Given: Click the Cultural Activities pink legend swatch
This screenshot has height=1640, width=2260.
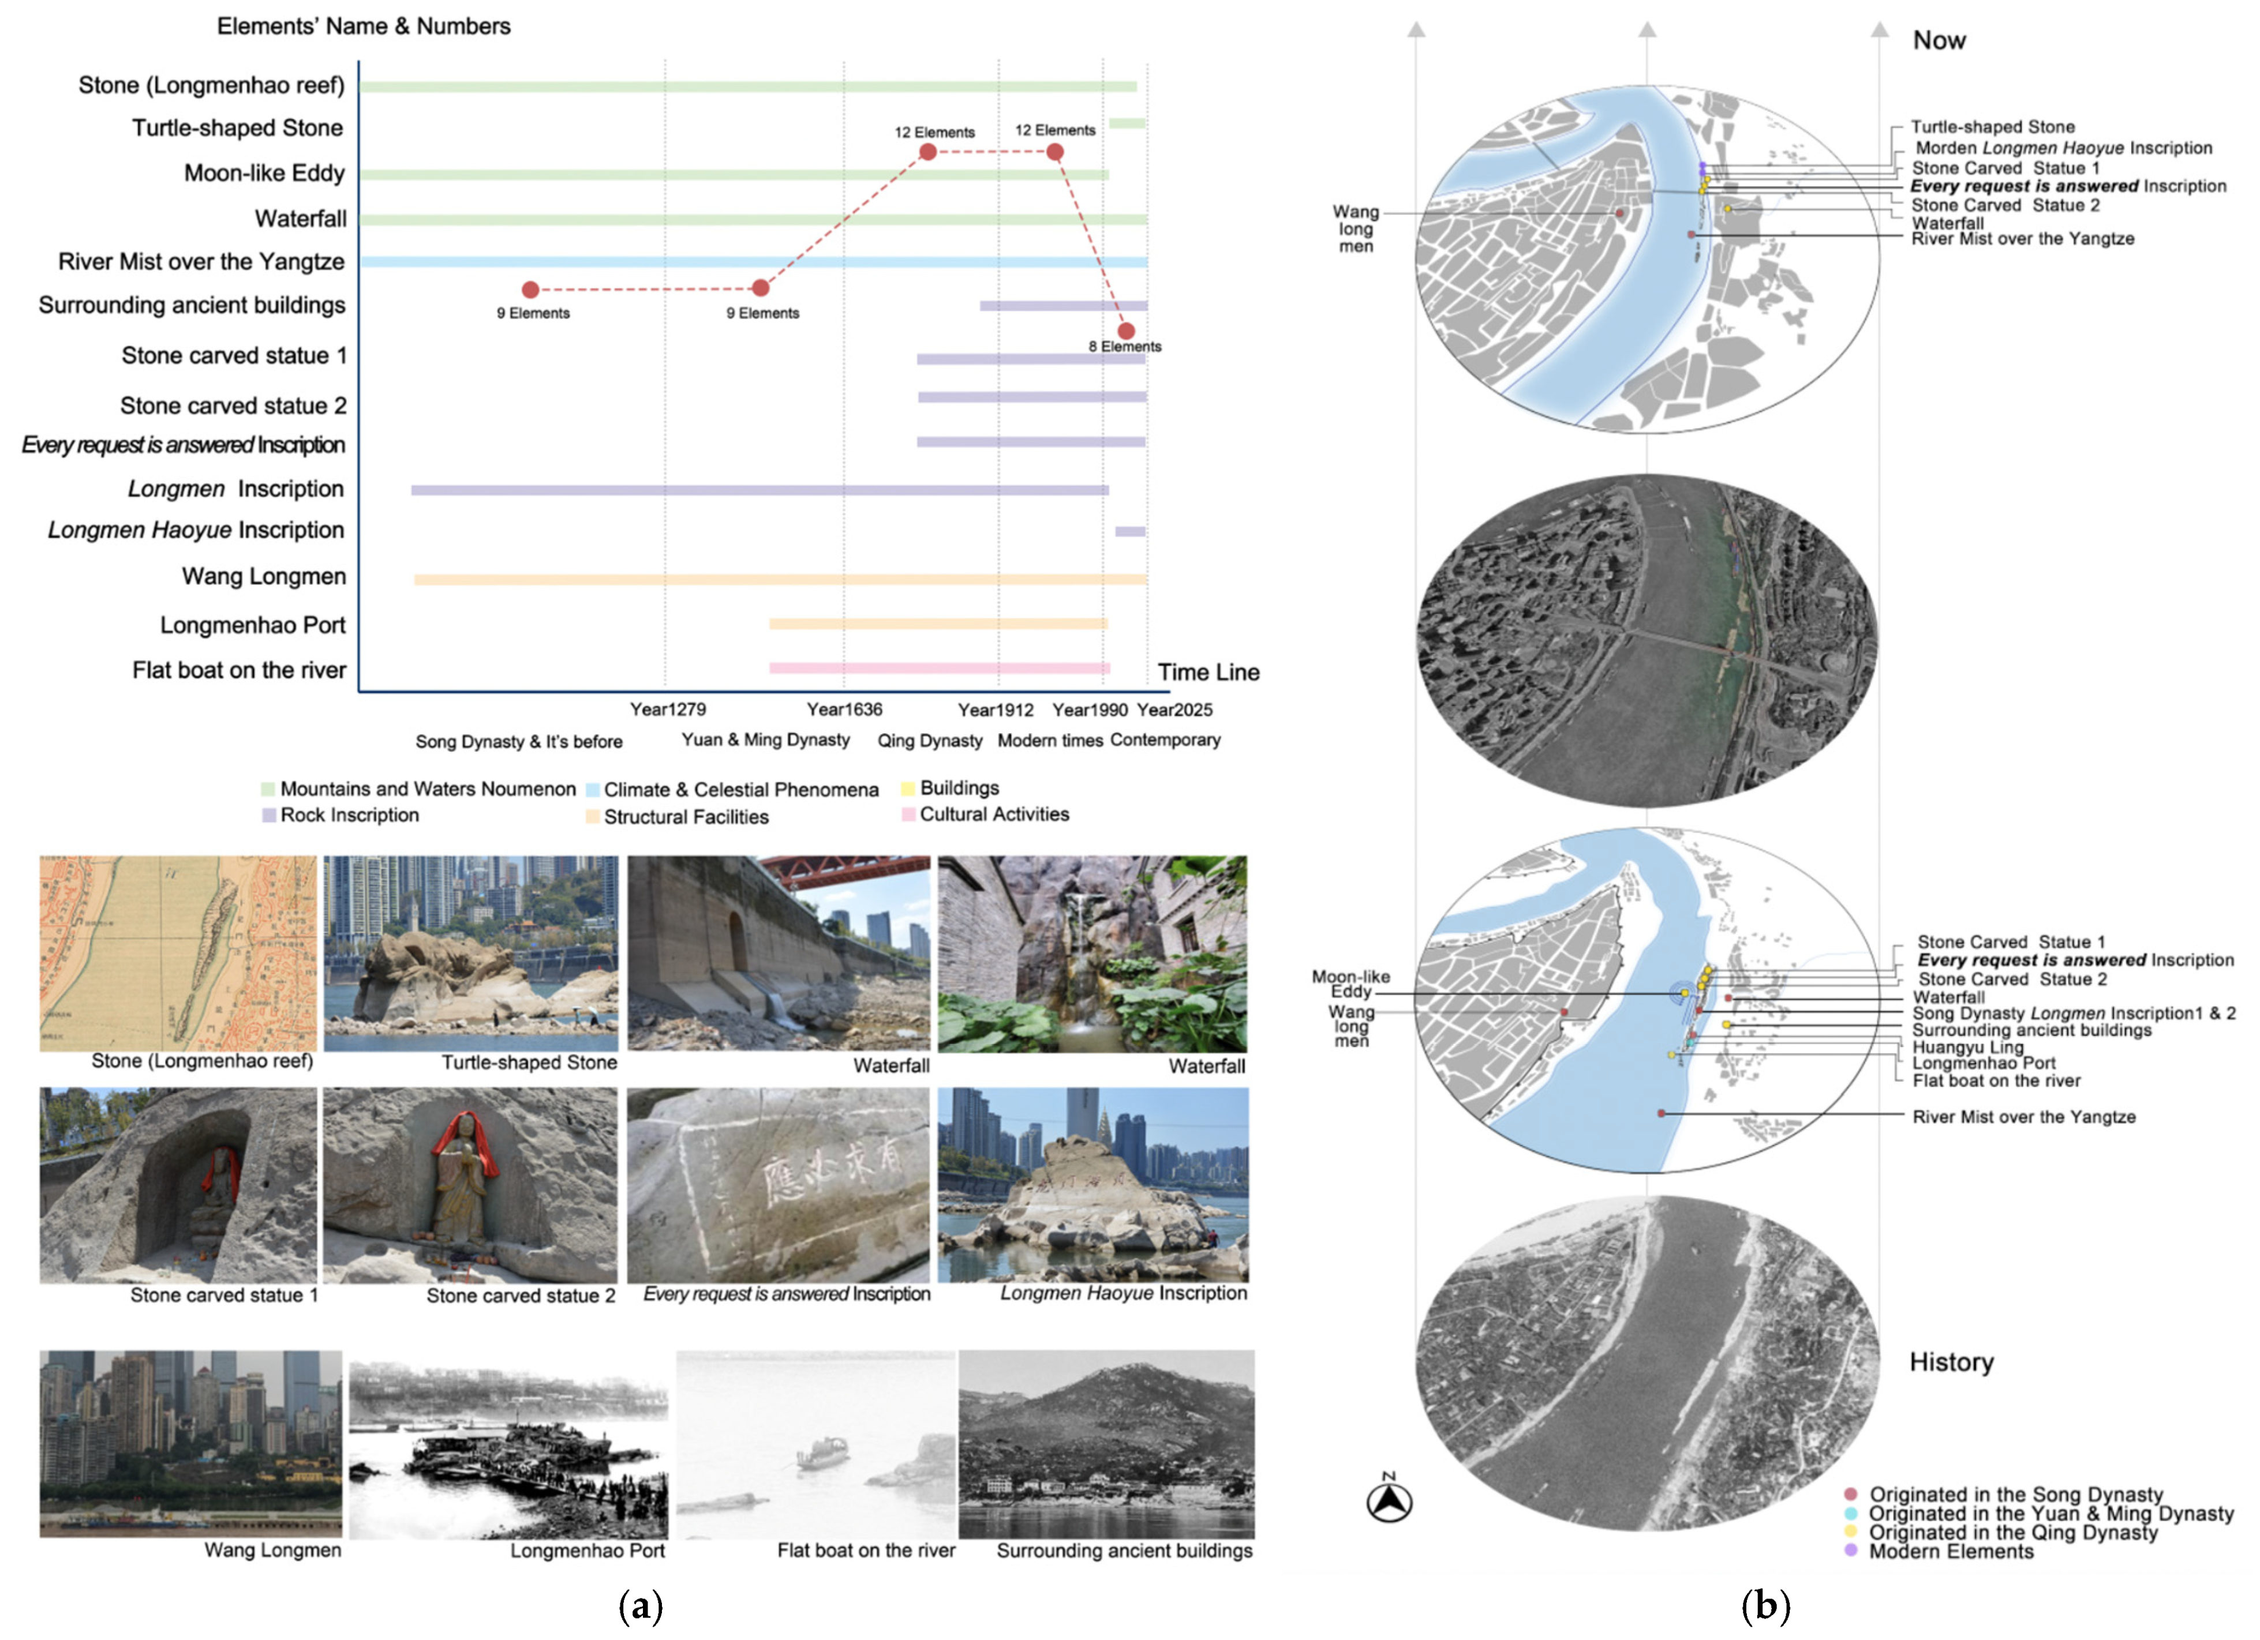Looking at the screenshot, I should point(908,816).
